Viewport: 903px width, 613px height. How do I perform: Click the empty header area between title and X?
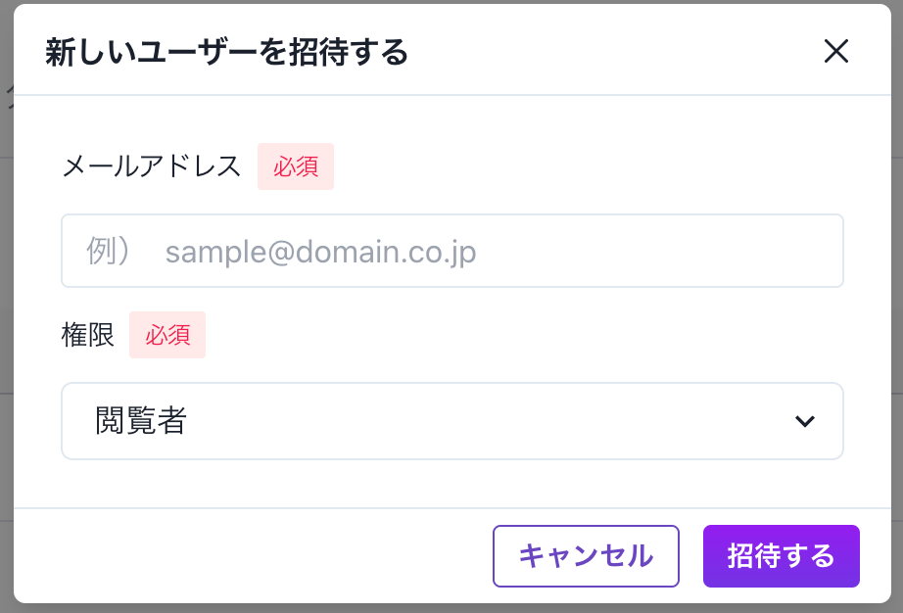[616, 51]
